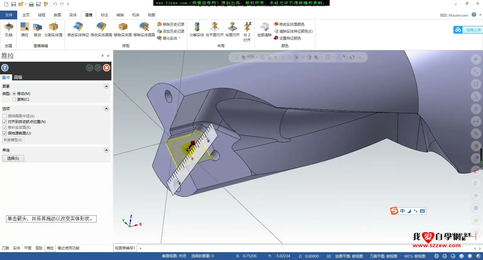Image resolution: width=483 pixels, height=260 pixels.
Task: Open the 简化实体 dropdown arrow
Action: point(179,38)
